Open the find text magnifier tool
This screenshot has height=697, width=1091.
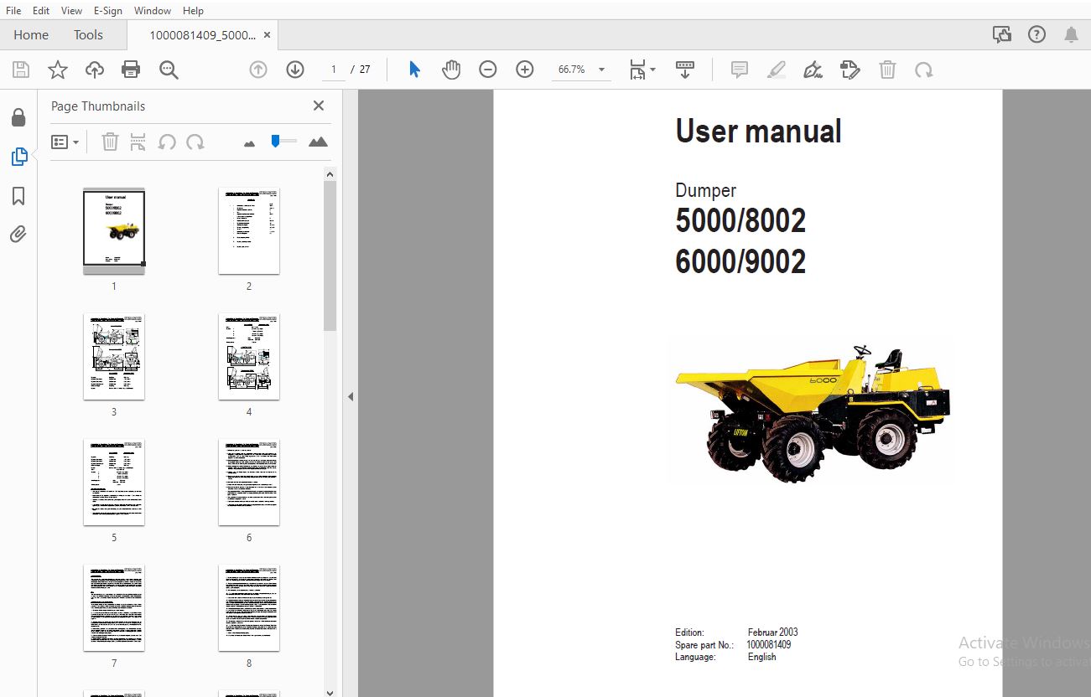pyautogui.click(x=169, y=70)
